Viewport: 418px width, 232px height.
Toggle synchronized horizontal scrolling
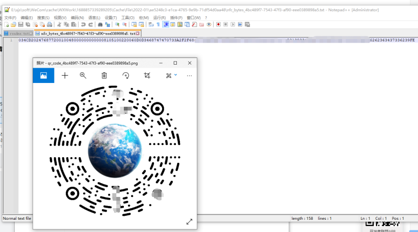[x=141, y=24]
